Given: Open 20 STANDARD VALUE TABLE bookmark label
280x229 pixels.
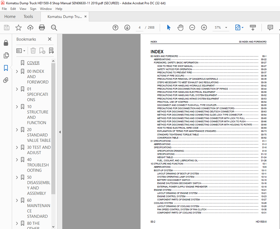Looking at the screenshot, I should pyautogui.click(x=39, y=135).
